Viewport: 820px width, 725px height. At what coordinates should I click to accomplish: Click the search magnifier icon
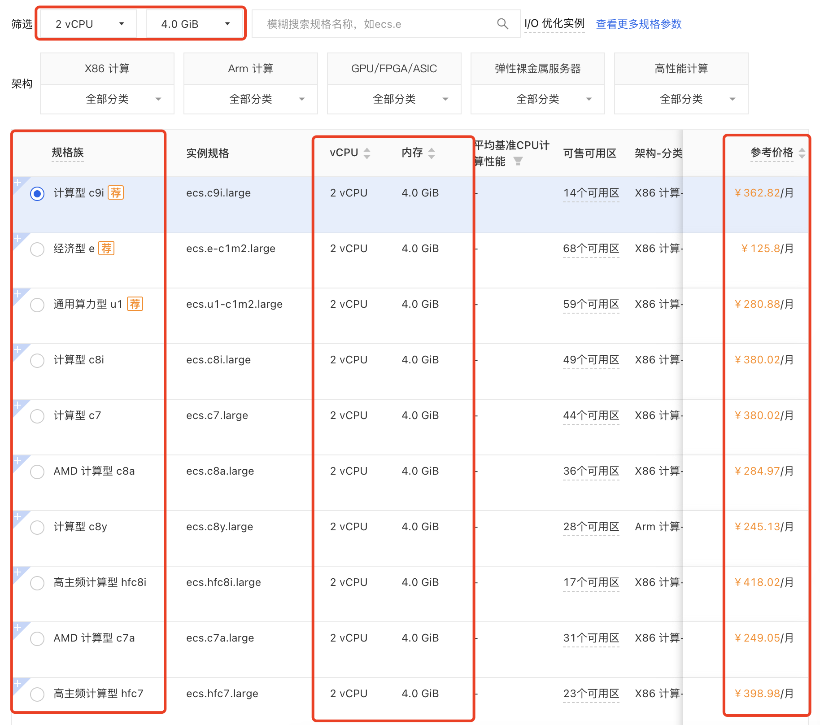coord(502,24)
